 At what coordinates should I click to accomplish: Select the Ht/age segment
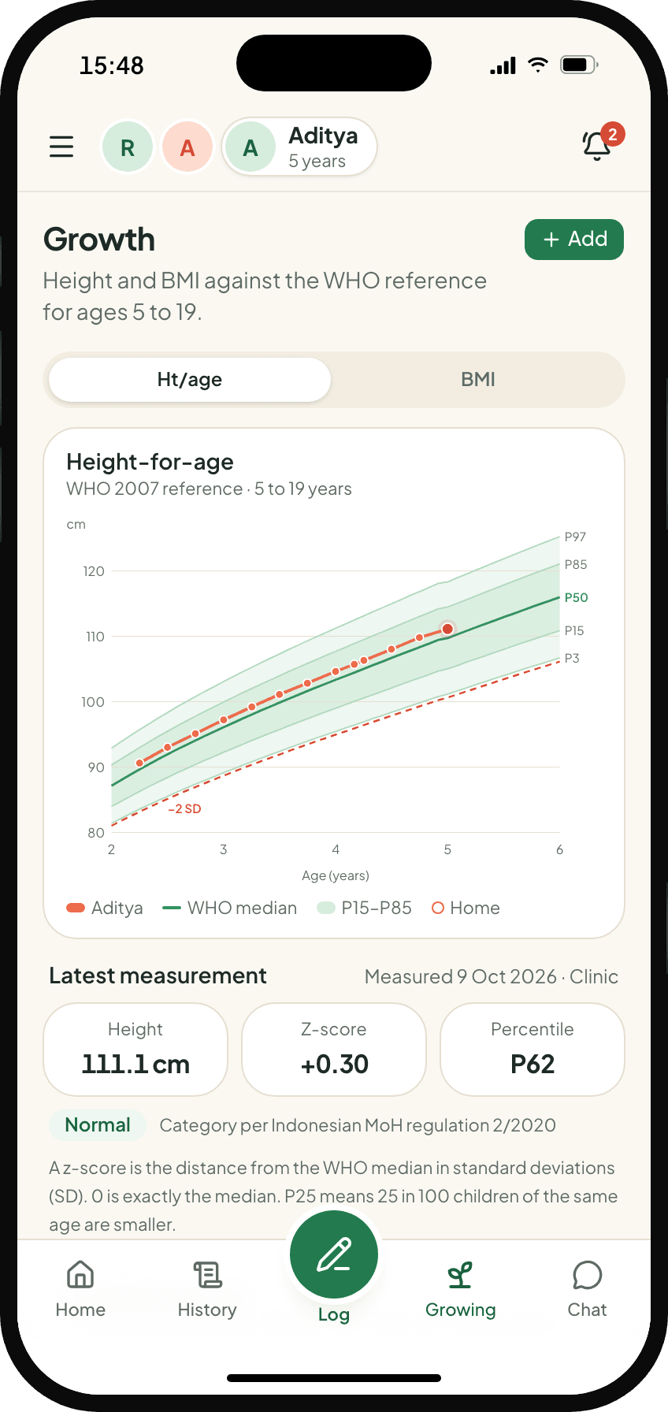190,380
